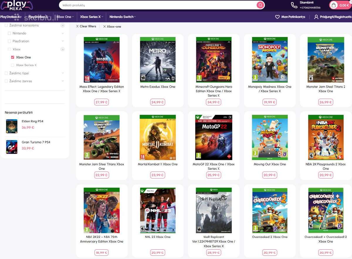Open Mass Effect Legendary Edition cover

(x=101, y=60)
